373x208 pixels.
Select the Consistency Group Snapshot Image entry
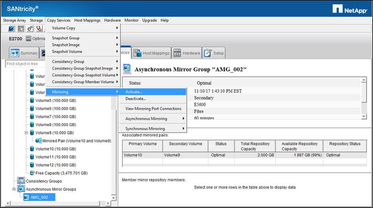coord(82,68)
